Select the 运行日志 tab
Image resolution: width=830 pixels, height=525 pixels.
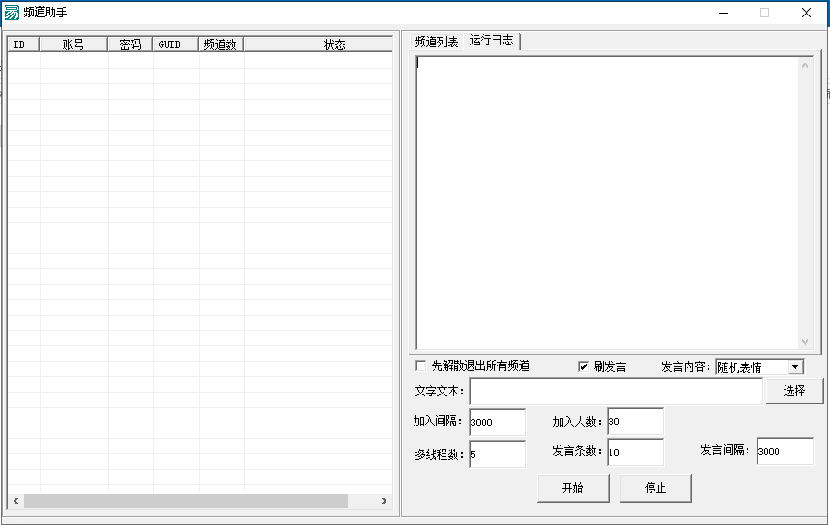tap(491, 41)
